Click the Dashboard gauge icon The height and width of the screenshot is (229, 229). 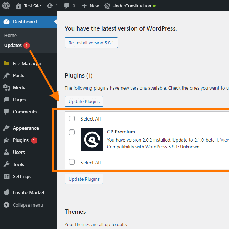click(6, 22)
